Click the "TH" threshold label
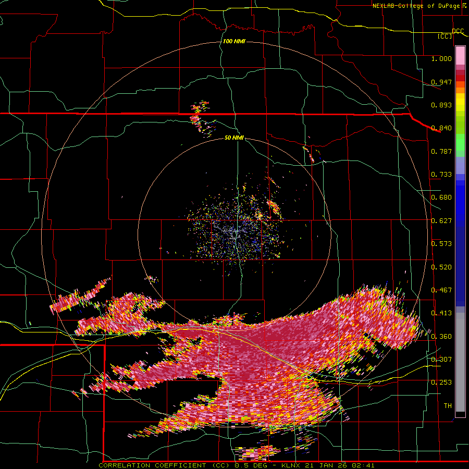Viewport: 469px width, 469px height. (x=448, y=406)
